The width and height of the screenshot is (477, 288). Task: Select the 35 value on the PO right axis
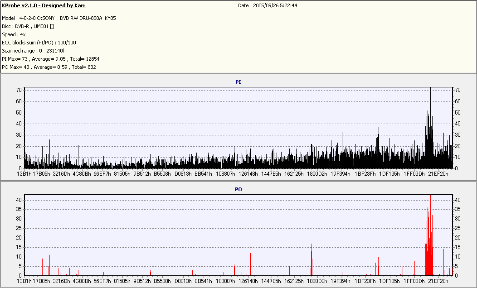click(458, 209)
